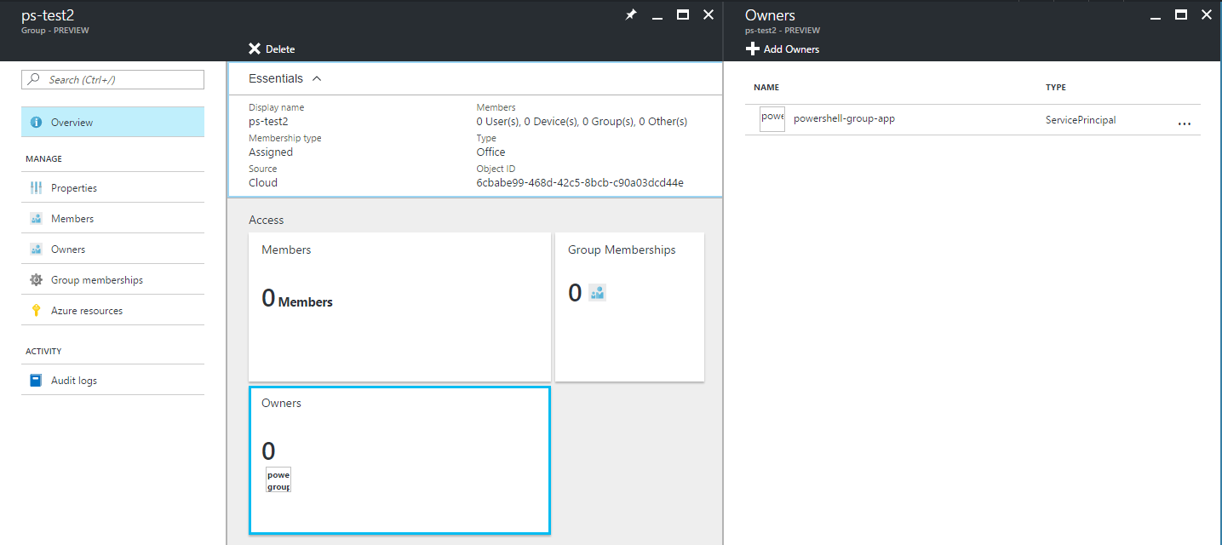Click the Properties sliders icon

pyautogui.click(x=36, y=188)
